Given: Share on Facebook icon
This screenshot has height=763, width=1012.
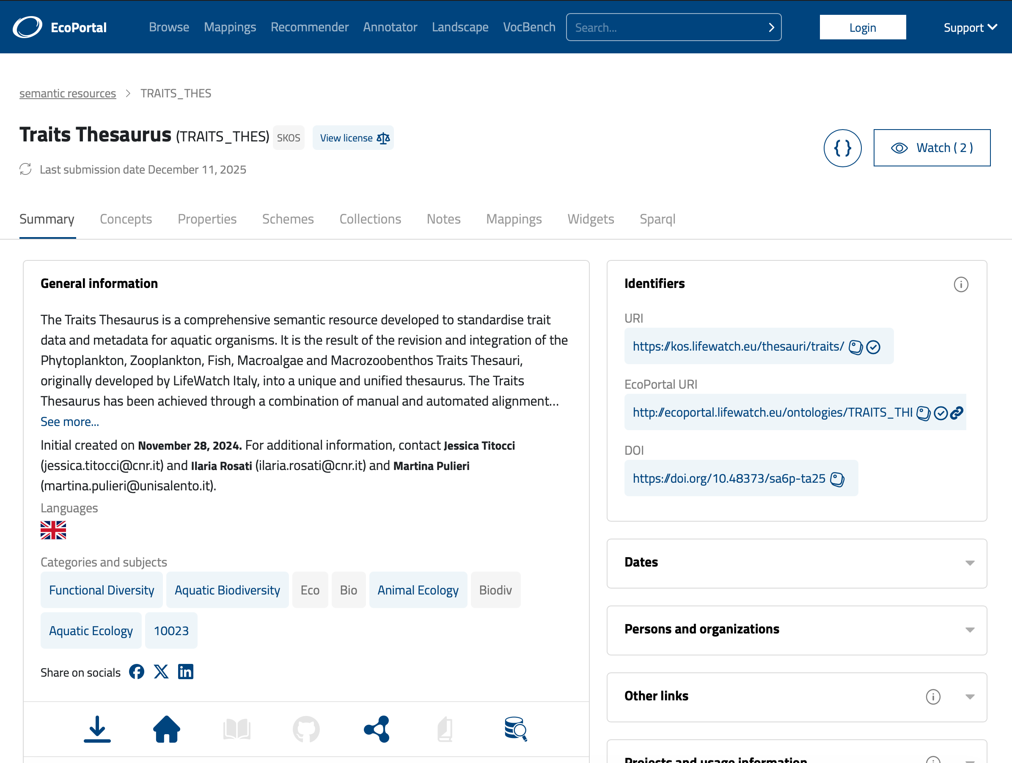Looking at the screenshot, I should [x=136, y=672].
